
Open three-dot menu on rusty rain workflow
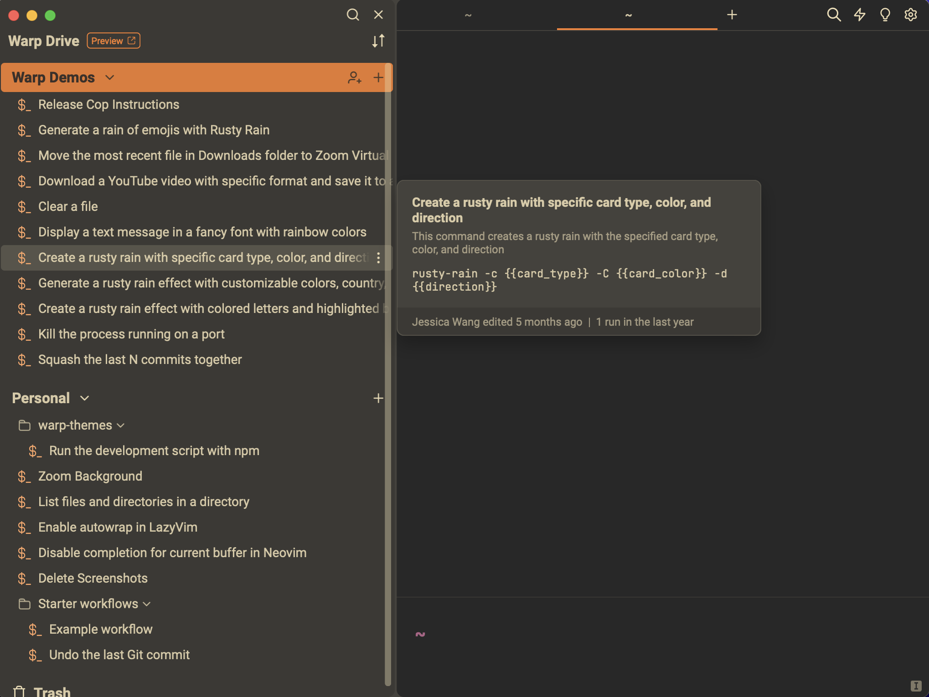(378, 258)
